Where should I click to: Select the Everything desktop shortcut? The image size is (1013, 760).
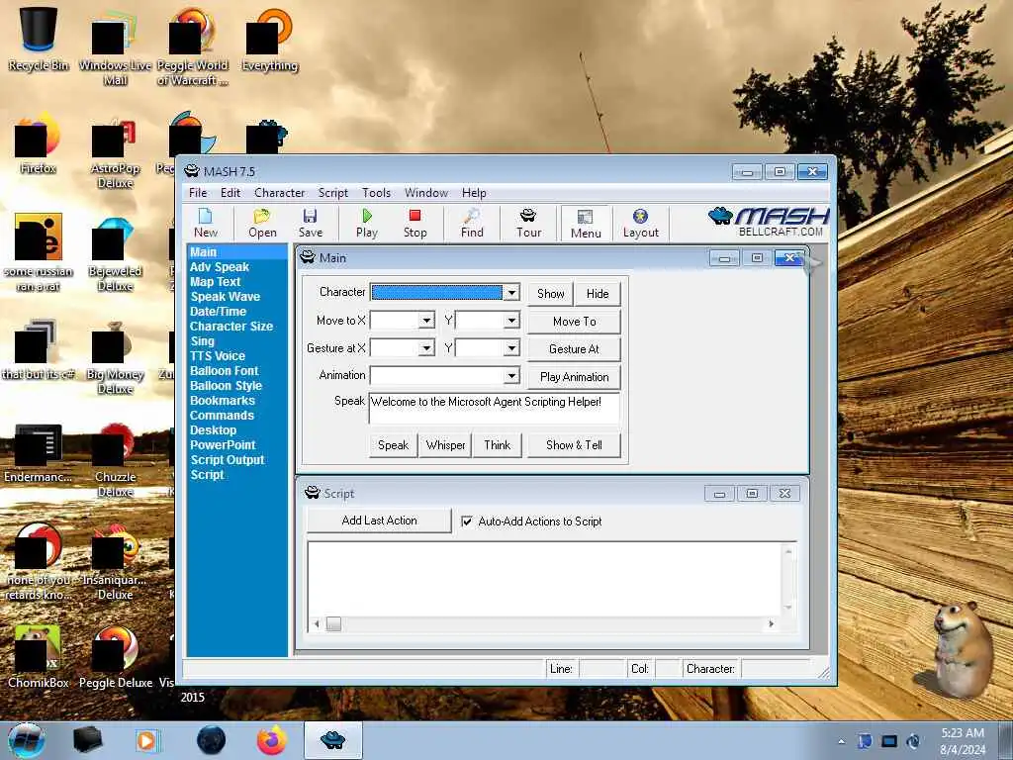click(x=269, y=40)
